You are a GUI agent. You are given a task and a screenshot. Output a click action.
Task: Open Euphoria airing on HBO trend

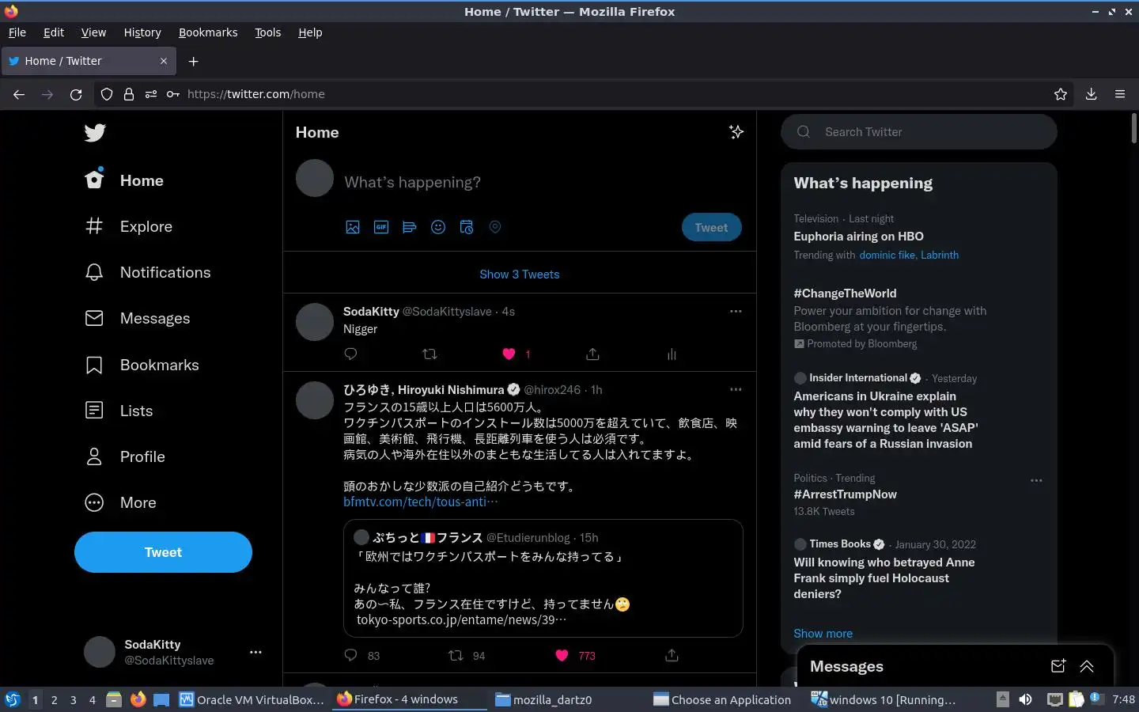(858, 236)
